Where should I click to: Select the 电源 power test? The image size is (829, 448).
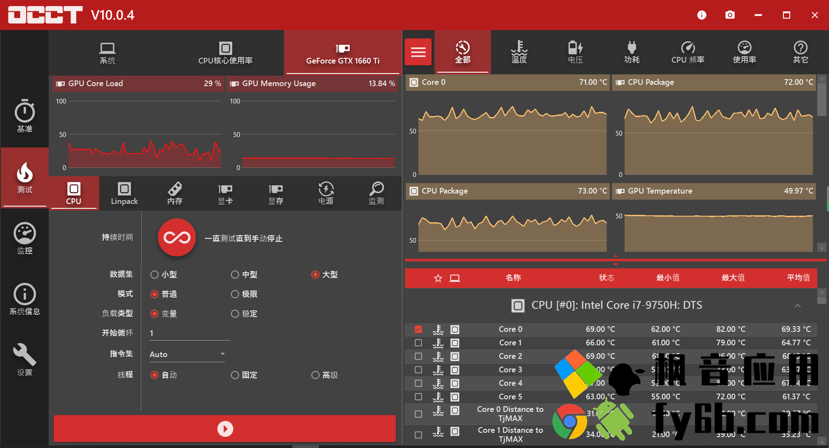(x=326, y=194)
